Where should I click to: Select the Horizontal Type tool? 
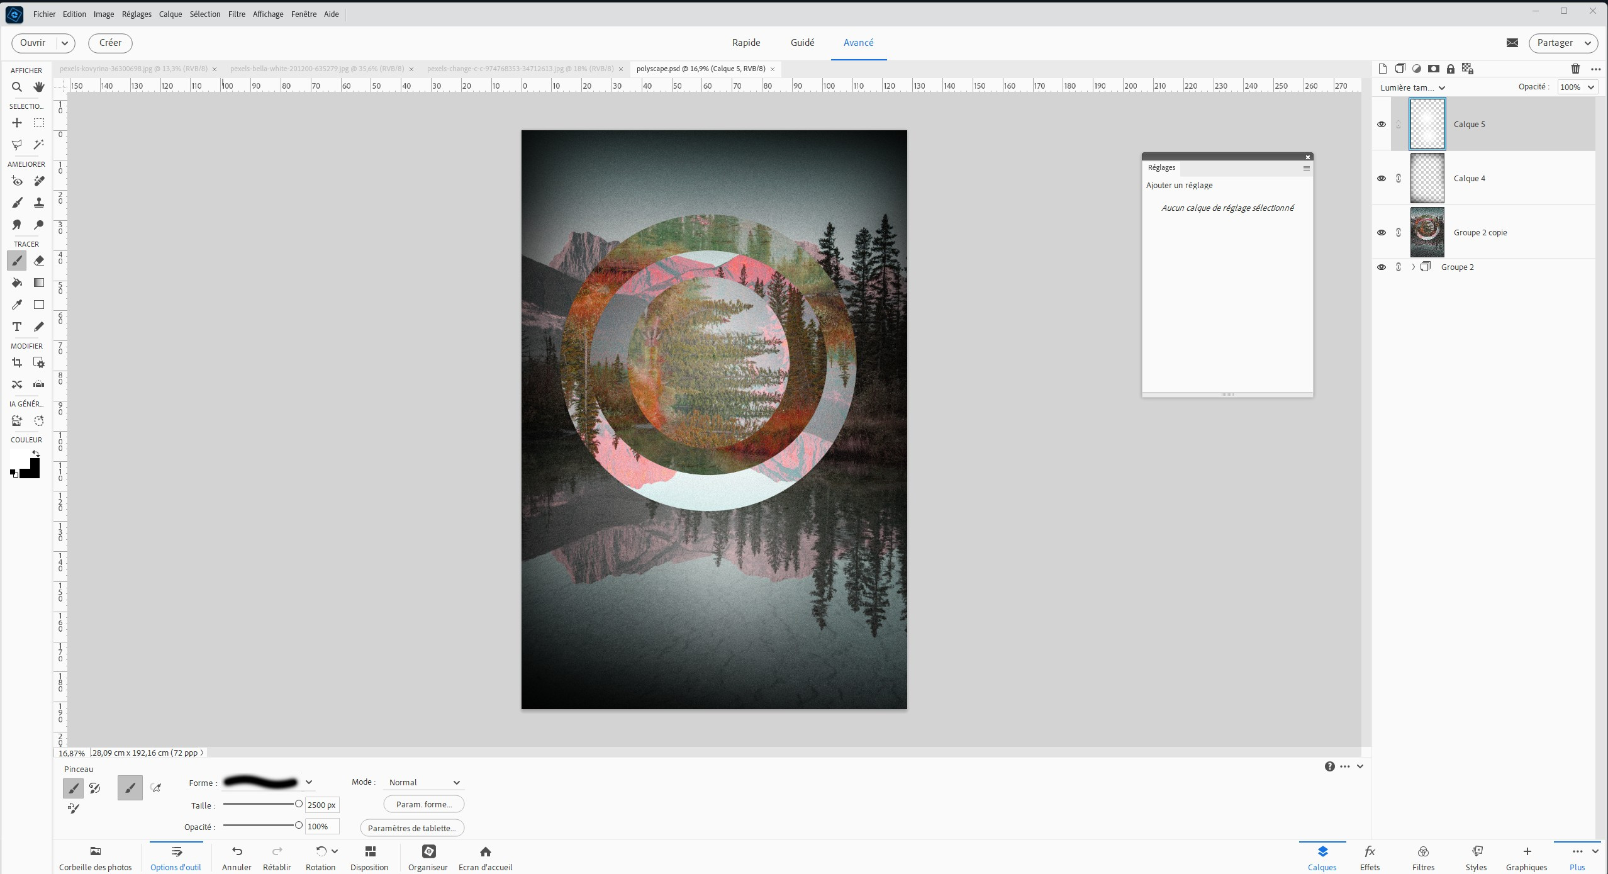click(x=17, y=327)
